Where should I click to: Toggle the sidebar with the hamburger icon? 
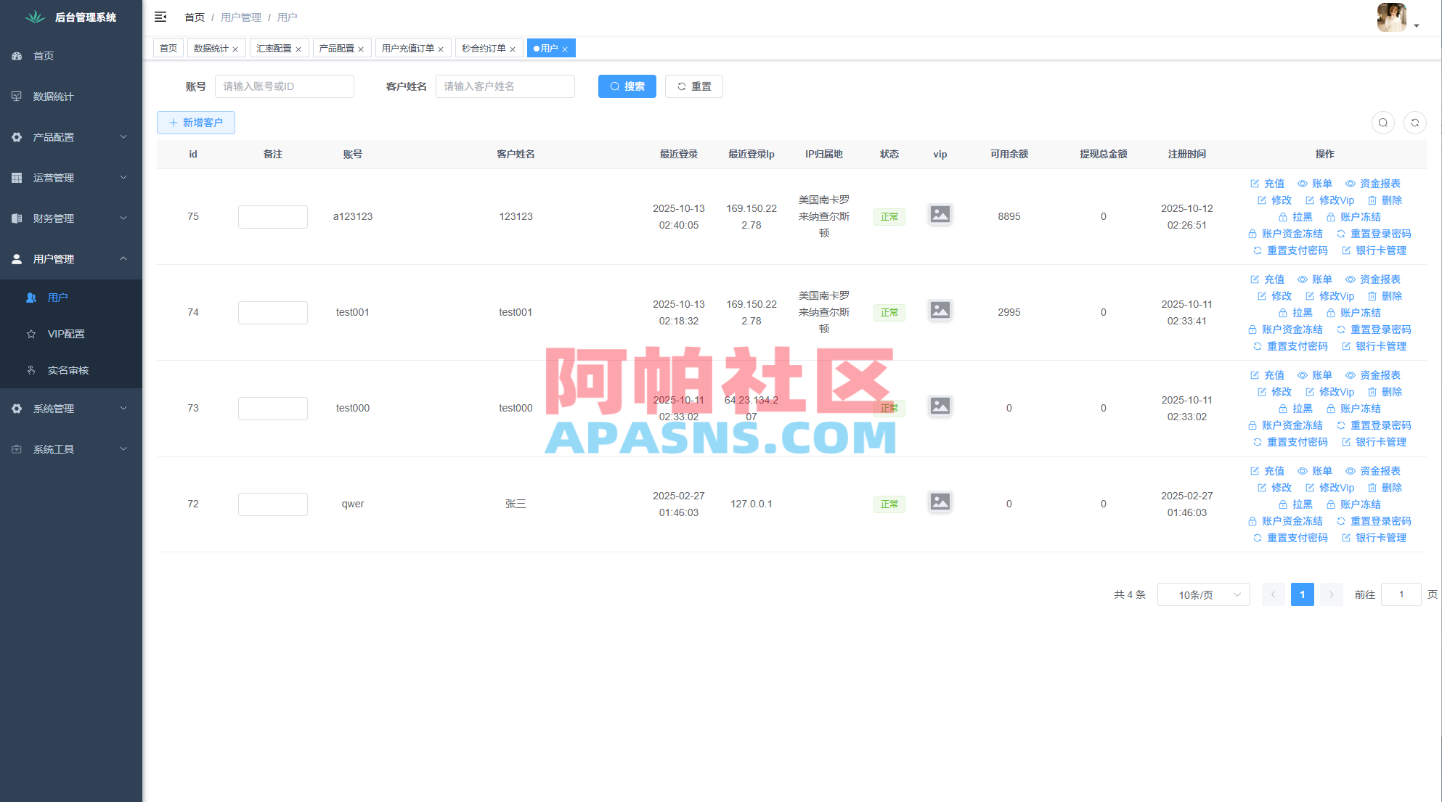(x=160, y=17)
